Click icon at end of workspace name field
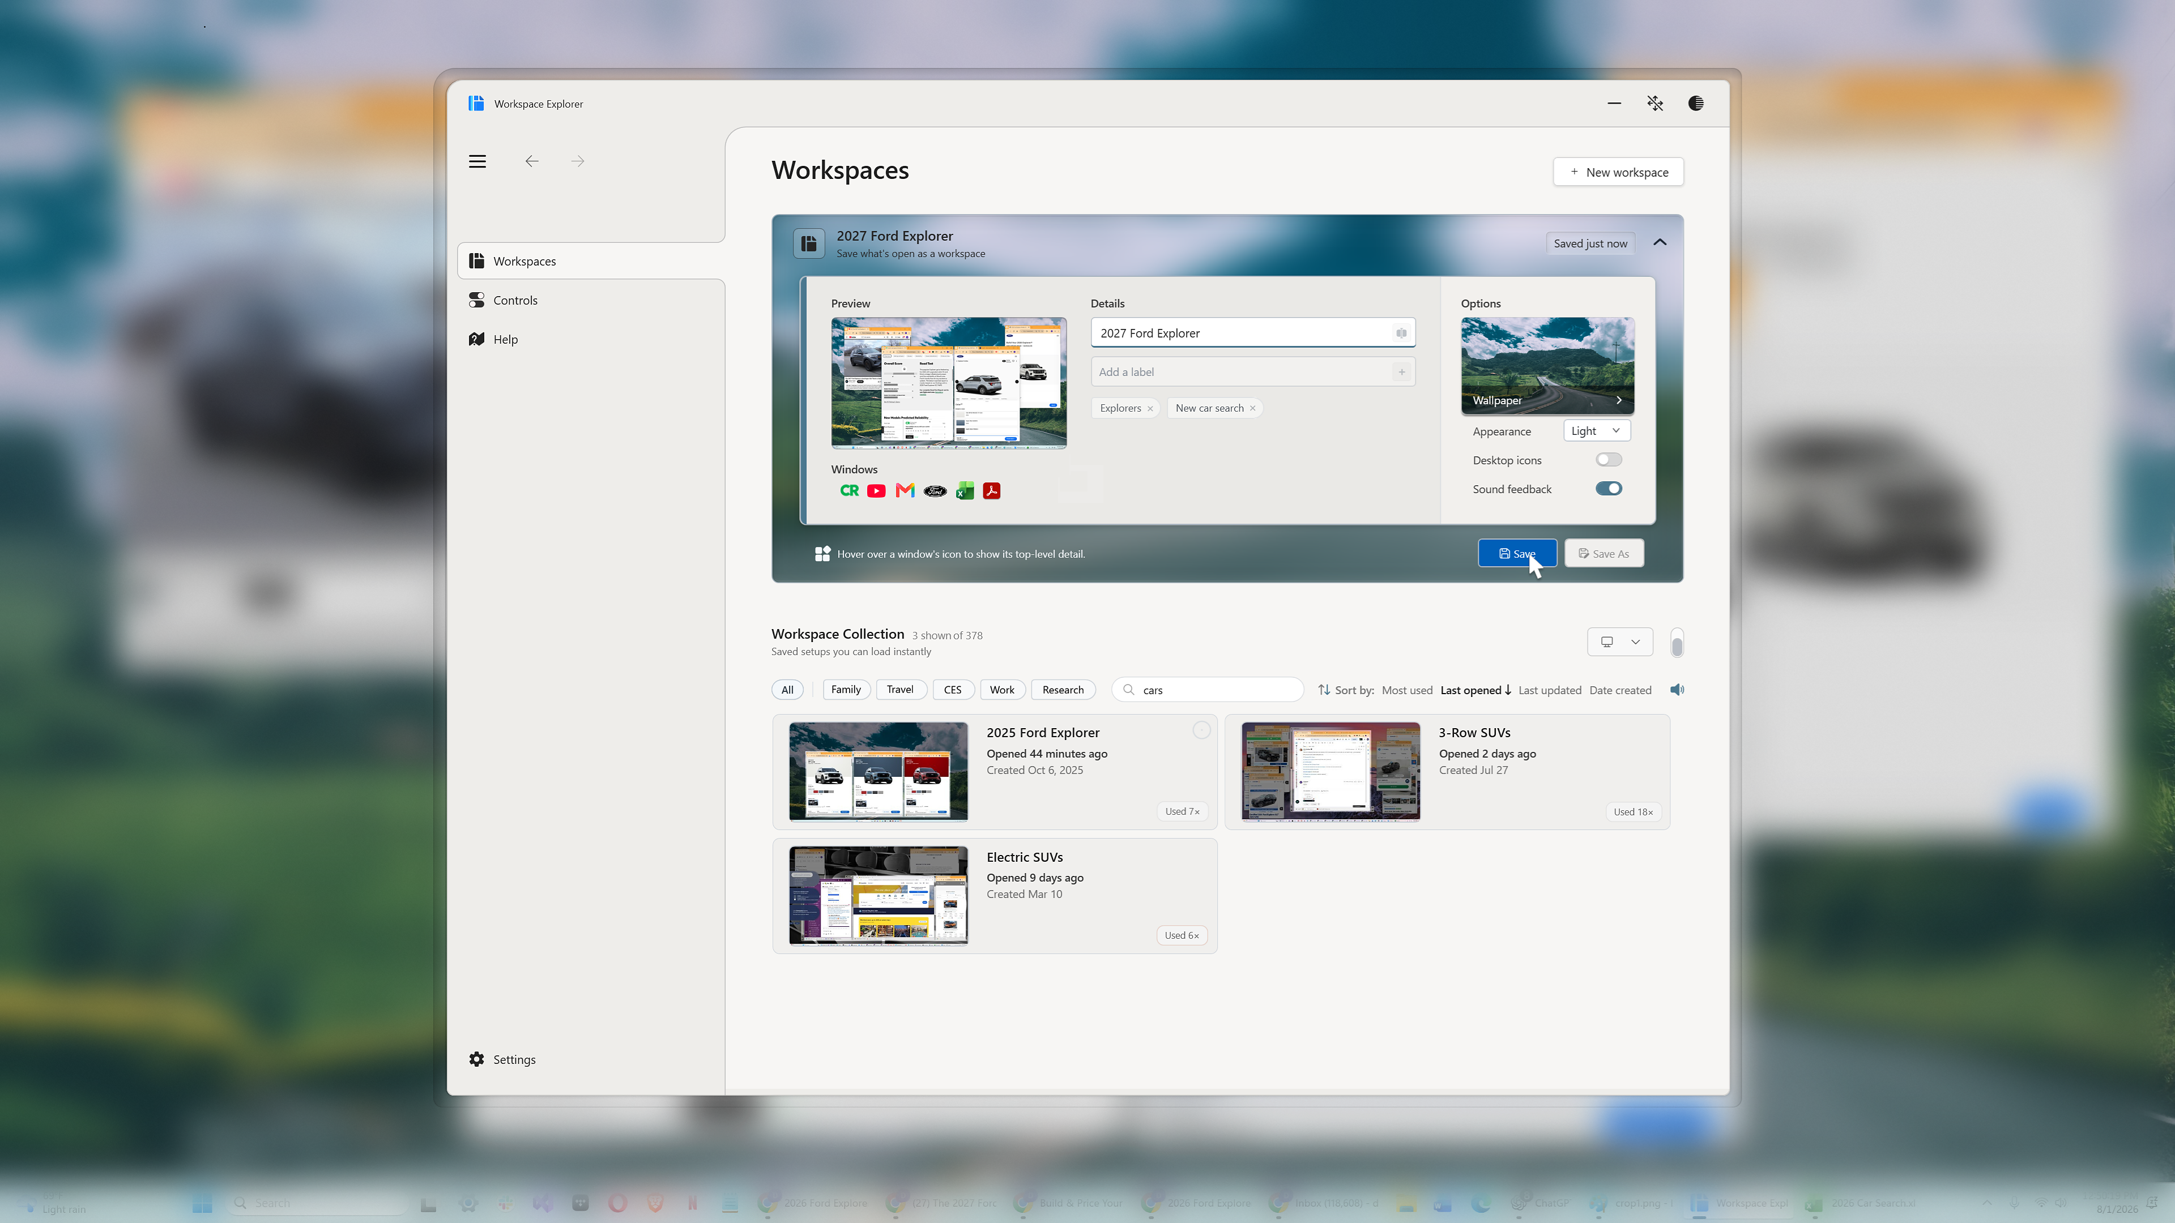This screenshot has width=2175, height=1223. pyautogui.click(x=1402, y=332)
